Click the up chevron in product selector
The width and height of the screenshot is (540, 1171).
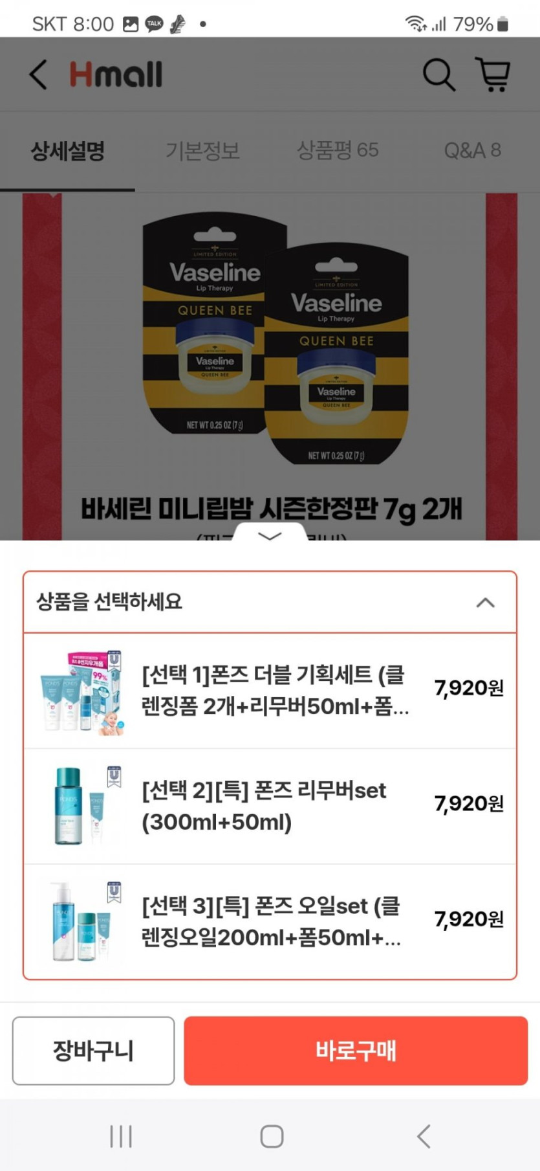pyautogui.click(x=485, y=603)
